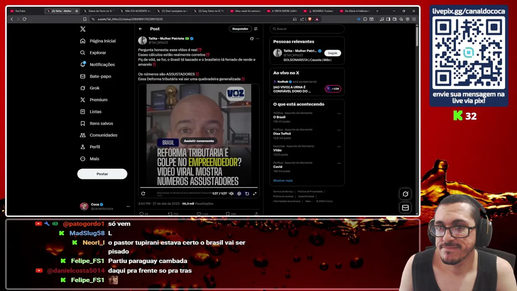Bookmark the post with bookmark icon
517x291 pixels.
pyautogui.click(x=228, y=214)
